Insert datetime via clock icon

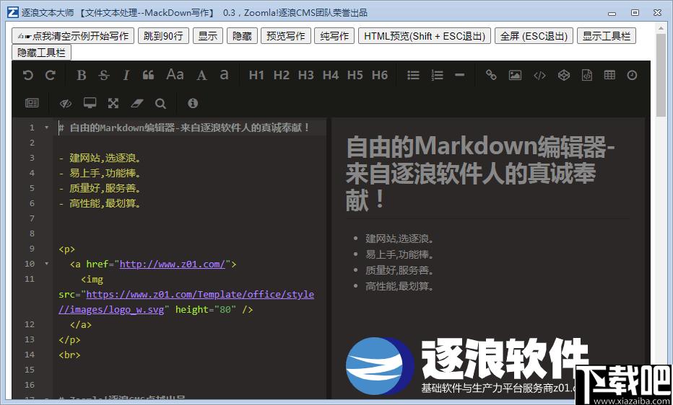point(632,76)
